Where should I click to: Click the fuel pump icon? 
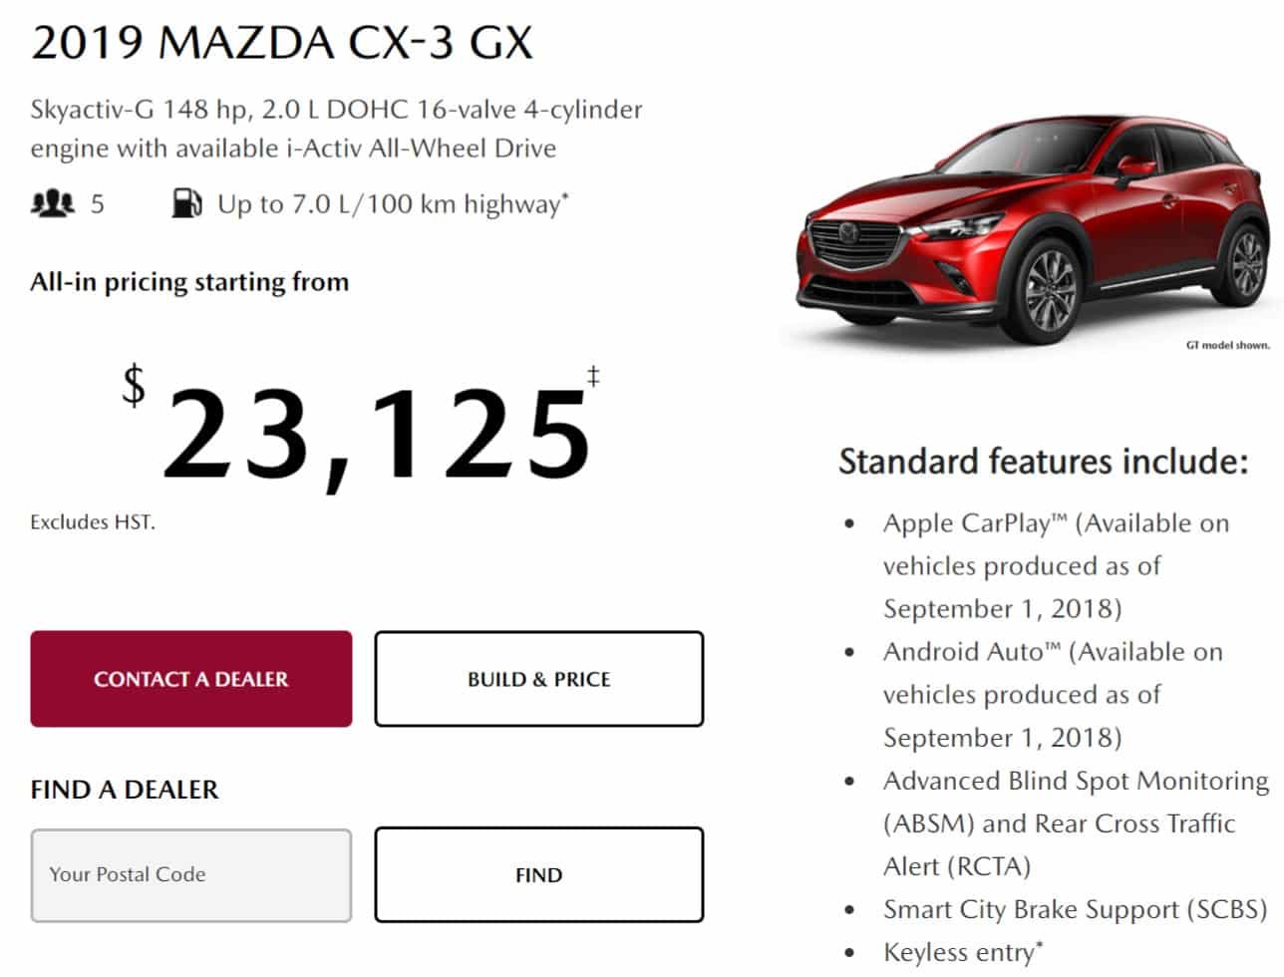tap(187, 203)
